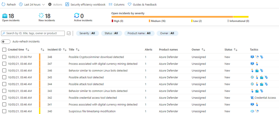Check the box for incident 343
Viewport: 279px width, 114px height.
[x=4, y=91]
